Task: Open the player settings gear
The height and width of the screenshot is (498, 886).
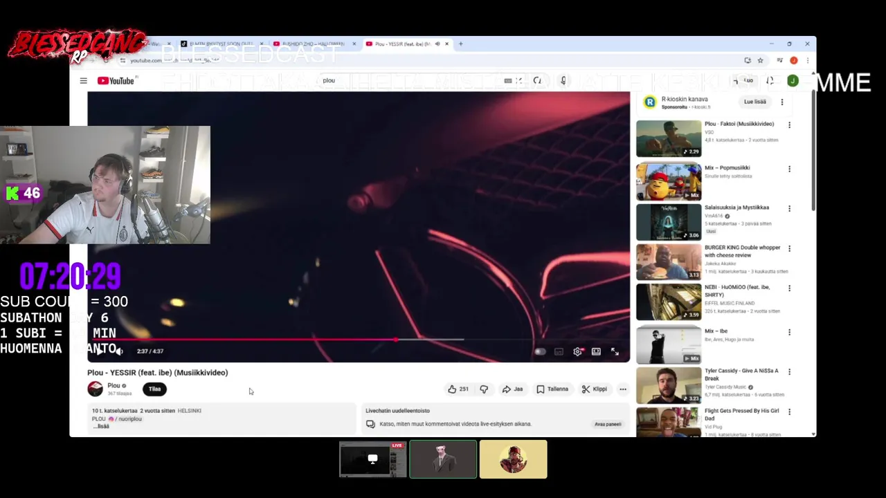Action: click(578, 351)
